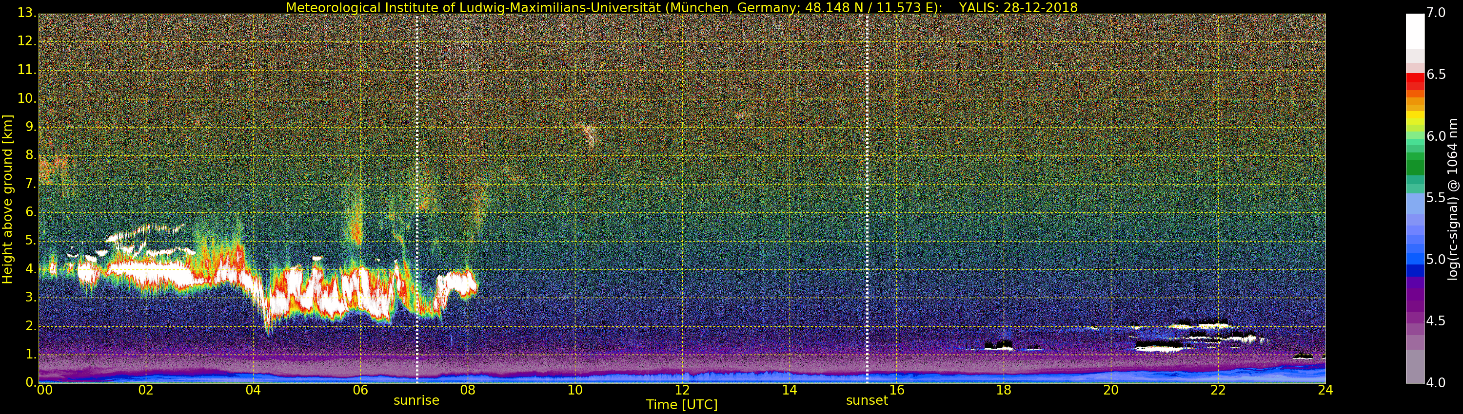Screen dimensions: 1463x414
Task: Click the '5.5' value on the colorbar
Action: 1436,197
